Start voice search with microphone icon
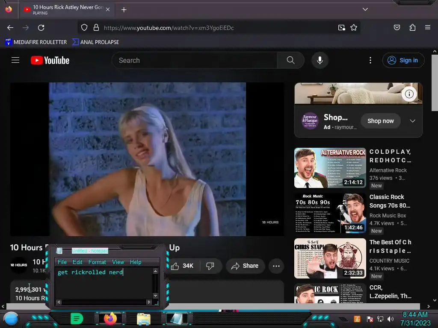The width and height of the screenshot is (438, 328). [x=320, y=60]
